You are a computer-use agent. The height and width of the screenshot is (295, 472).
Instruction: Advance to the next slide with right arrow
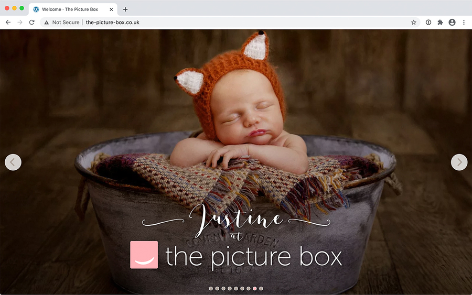tap(459, 162)
